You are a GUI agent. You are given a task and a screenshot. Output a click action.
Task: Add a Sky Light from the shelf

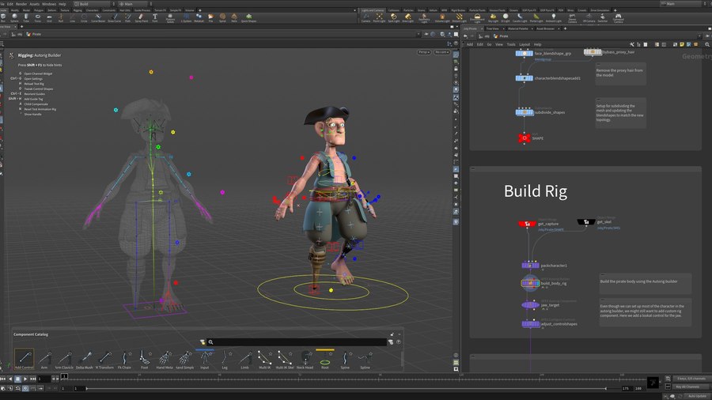(x=493, y=17)
